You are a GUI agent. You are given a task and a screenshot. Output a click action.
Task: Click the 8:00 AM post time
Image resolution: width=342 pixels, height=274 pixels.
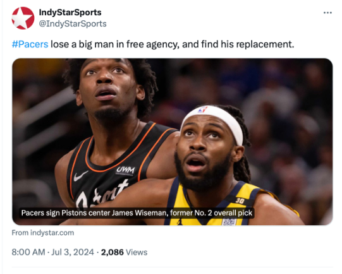(x=28, y=253)
